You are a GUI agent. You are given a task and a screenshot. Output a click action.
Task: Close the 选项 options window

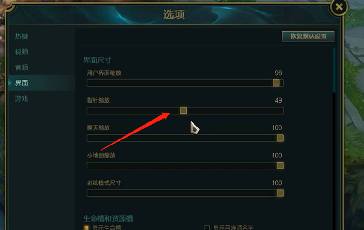click(x=339, y=7)
